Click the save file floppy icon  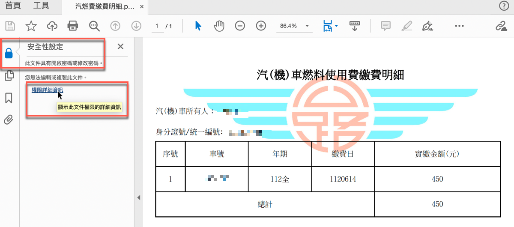[10, 26]
